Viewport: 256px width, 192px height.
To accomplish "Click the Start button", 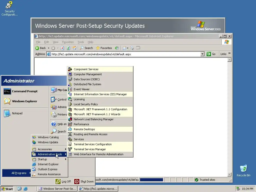I will [7, 189].
